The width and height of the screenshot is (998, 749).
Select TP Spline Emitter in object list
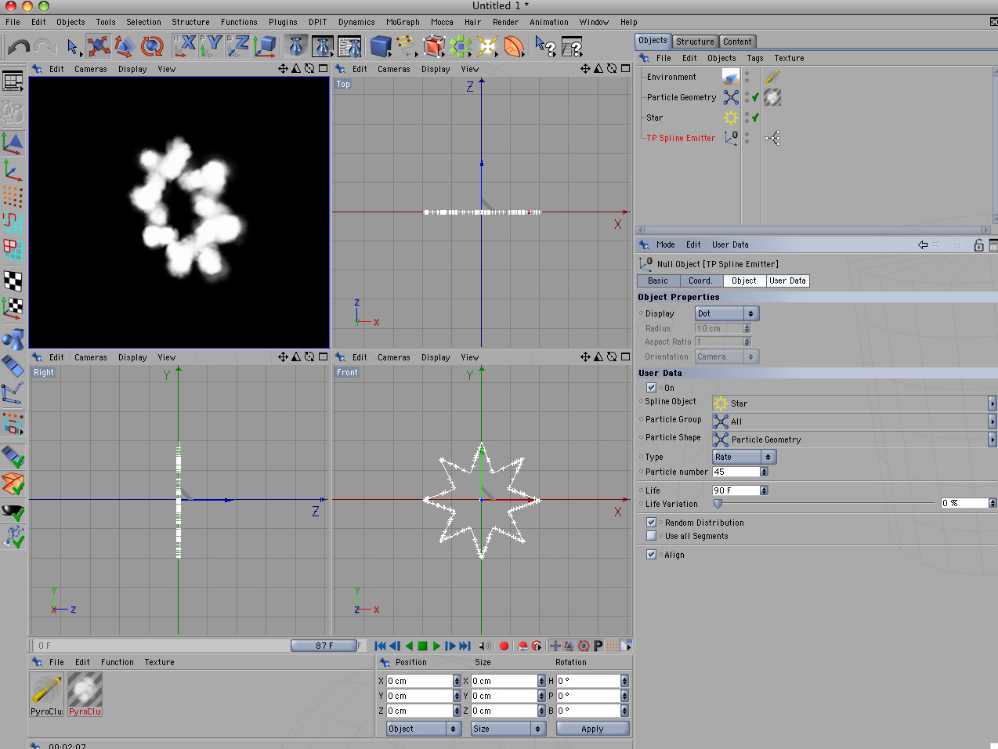point(681,138)
